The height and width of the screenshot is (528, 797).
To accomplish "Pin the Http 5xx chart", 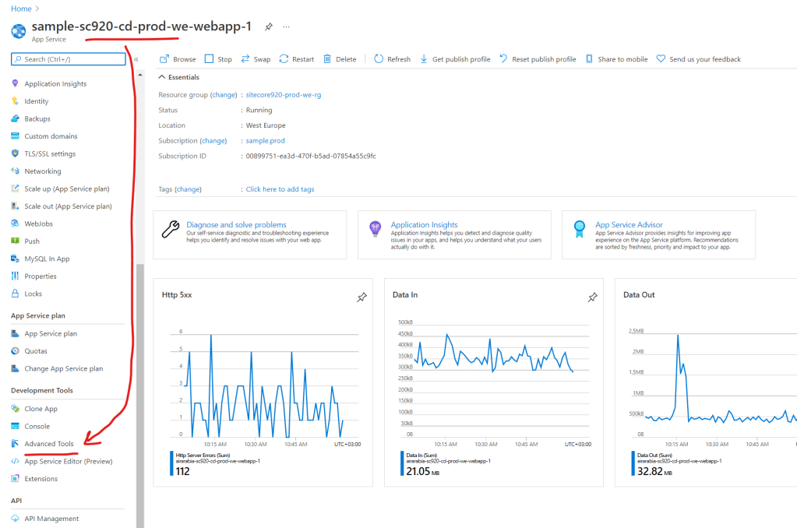I will tap(361, 297).
